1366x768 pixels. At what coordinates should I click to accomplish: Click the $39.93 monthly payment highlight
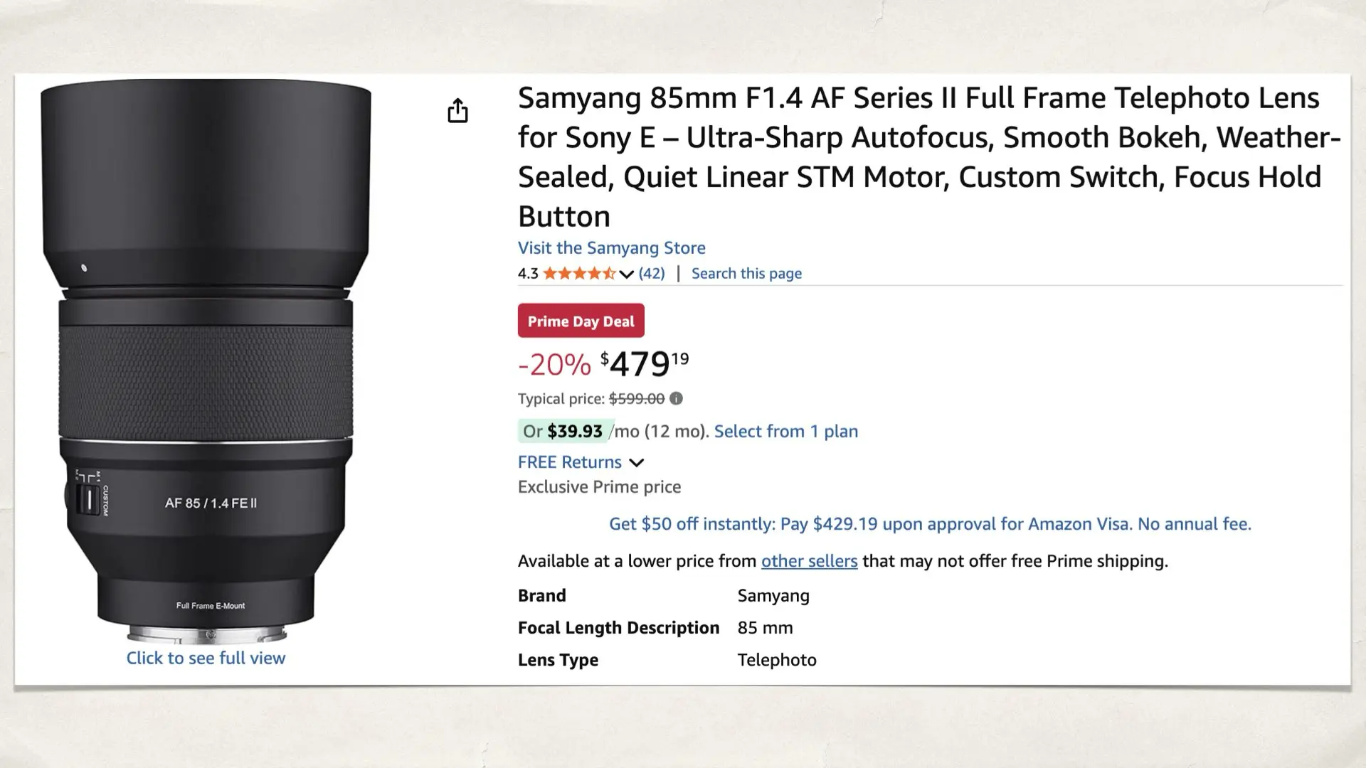(x=573, y=430)
